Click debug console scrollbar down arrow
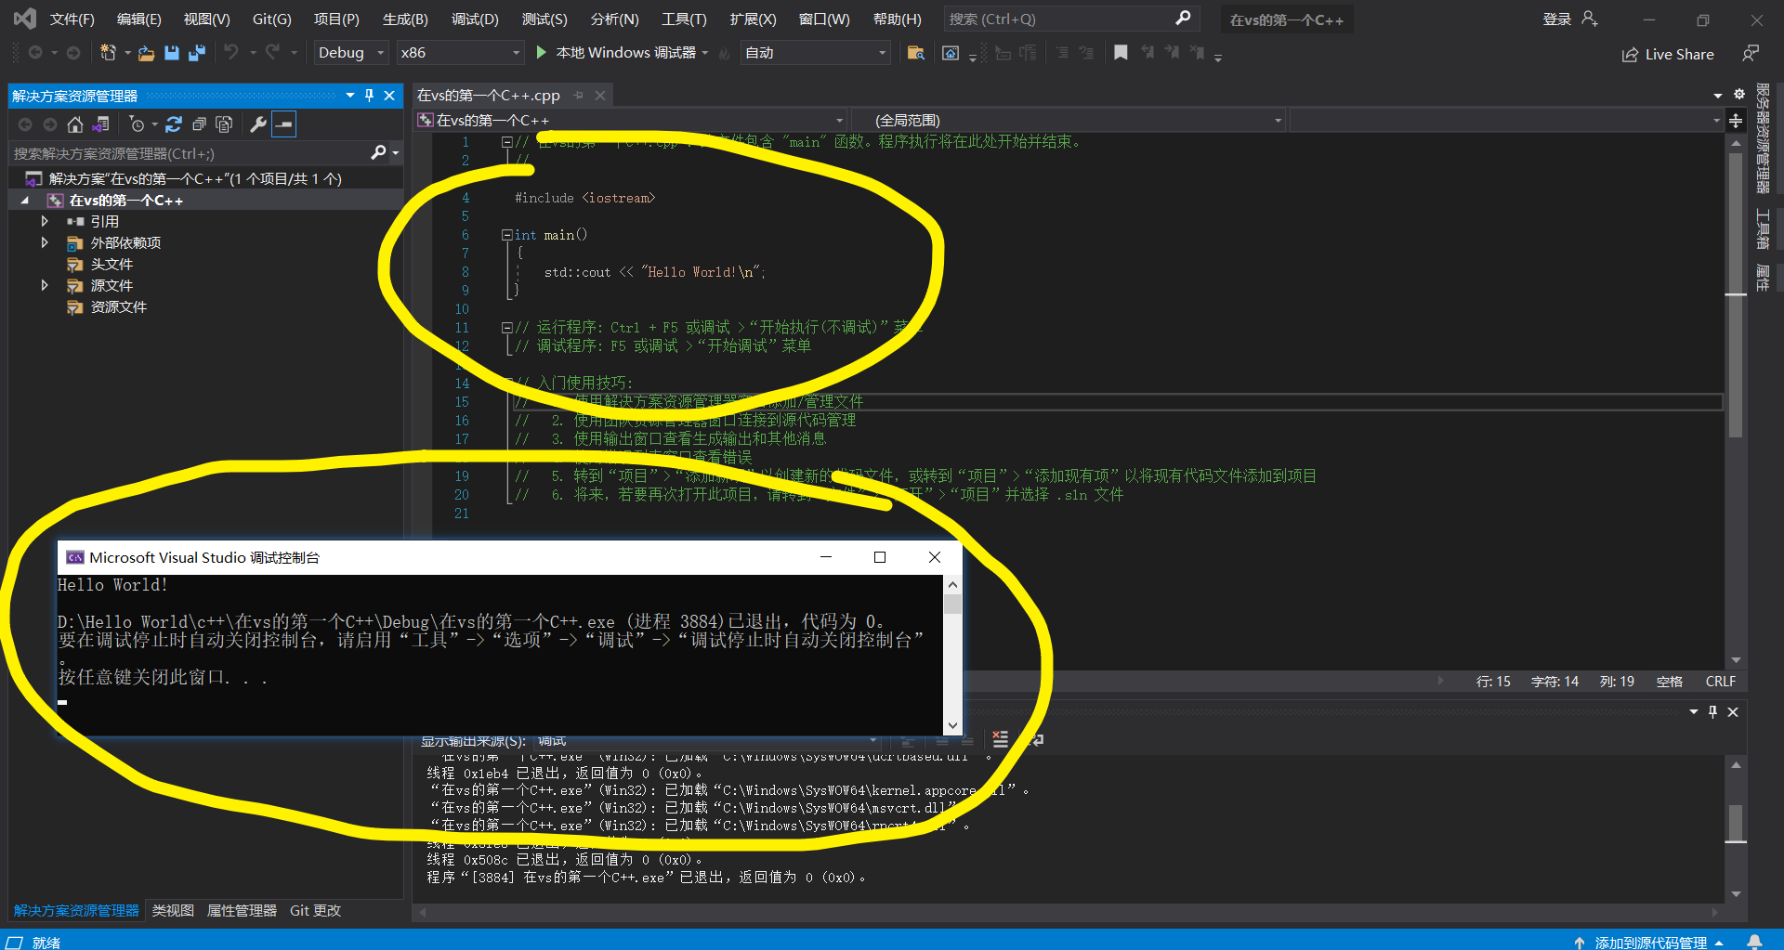1784x950 pixels. point(952,725)
